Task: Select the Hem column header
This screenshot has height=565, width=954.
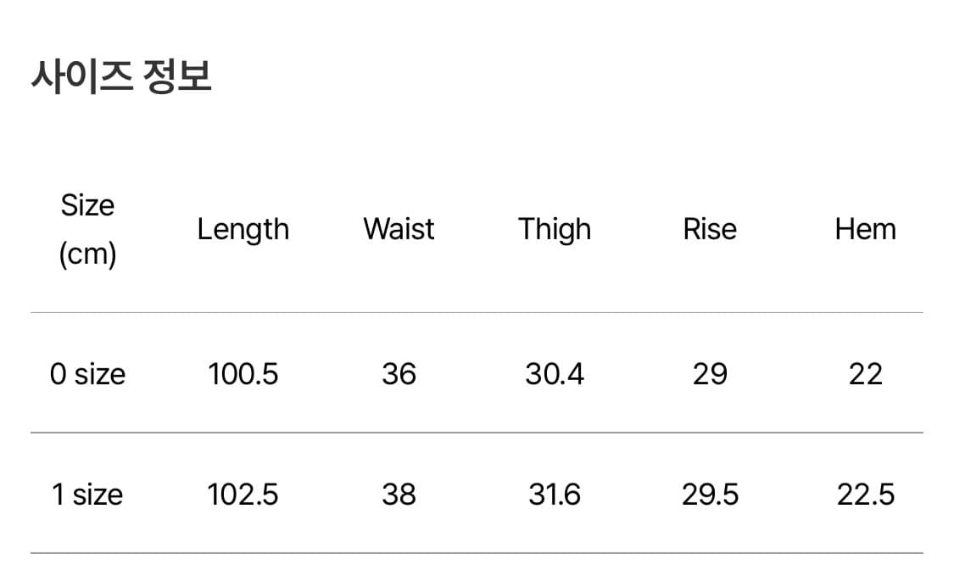Action: pyautogui.click(x=865, y=229)
